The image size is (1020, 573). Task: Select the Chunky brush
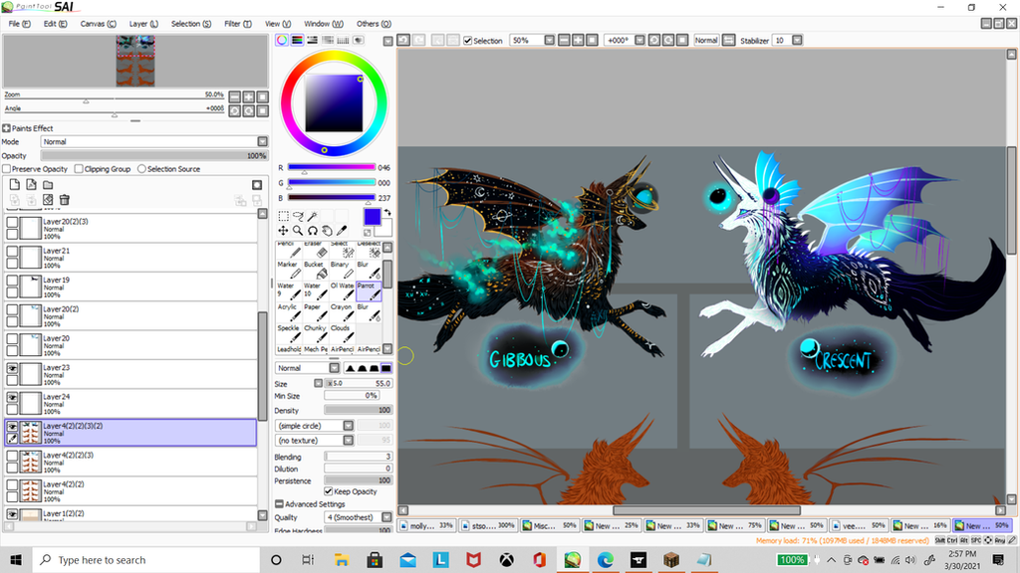pos(316,333)
